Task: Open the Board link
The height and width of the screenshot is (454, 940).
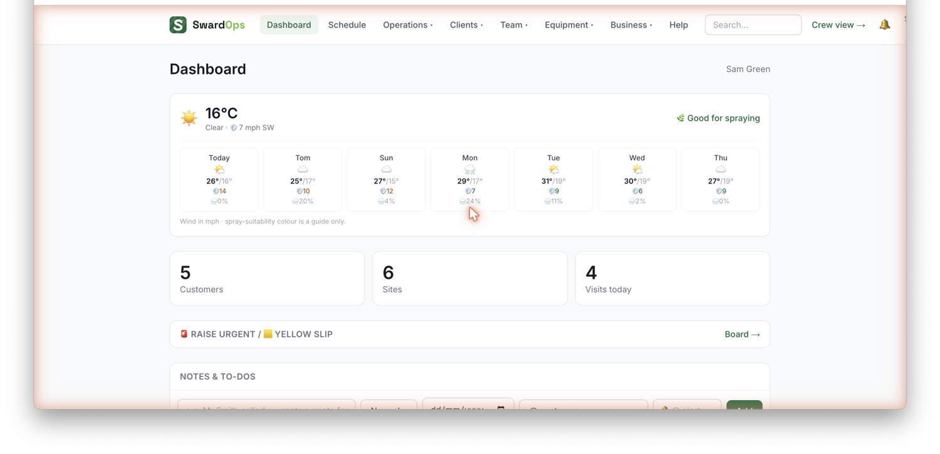Action: [742, 334]
